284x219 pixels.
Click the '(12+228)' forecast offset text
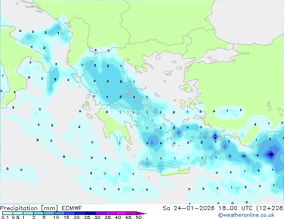(270, 208)
